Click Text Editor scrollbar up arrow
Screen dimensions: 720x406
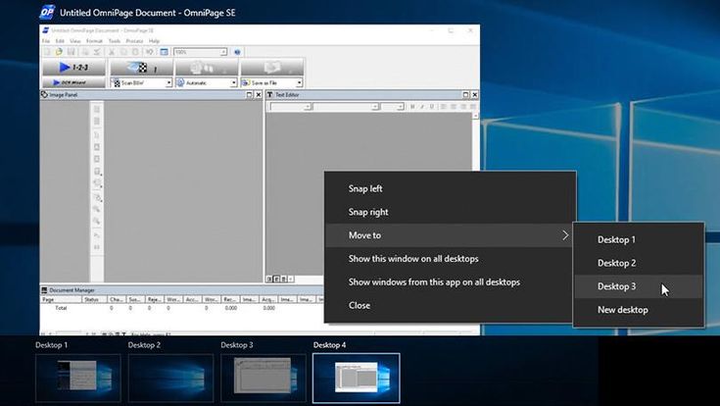point(475,116)
